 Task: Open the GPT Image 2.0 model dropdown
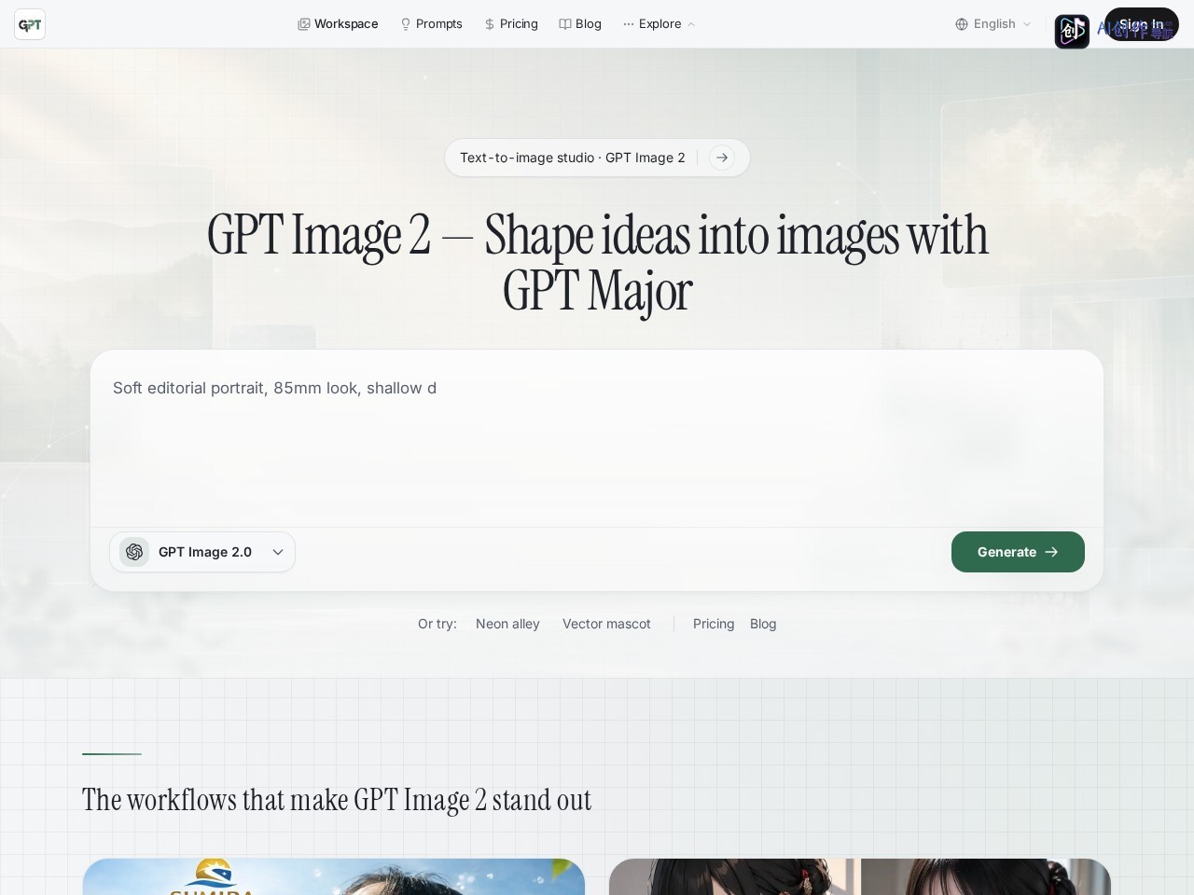tap(202, 552)
